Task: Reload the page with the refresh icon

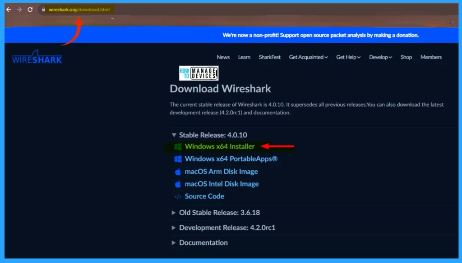Action: coord(30,9)
